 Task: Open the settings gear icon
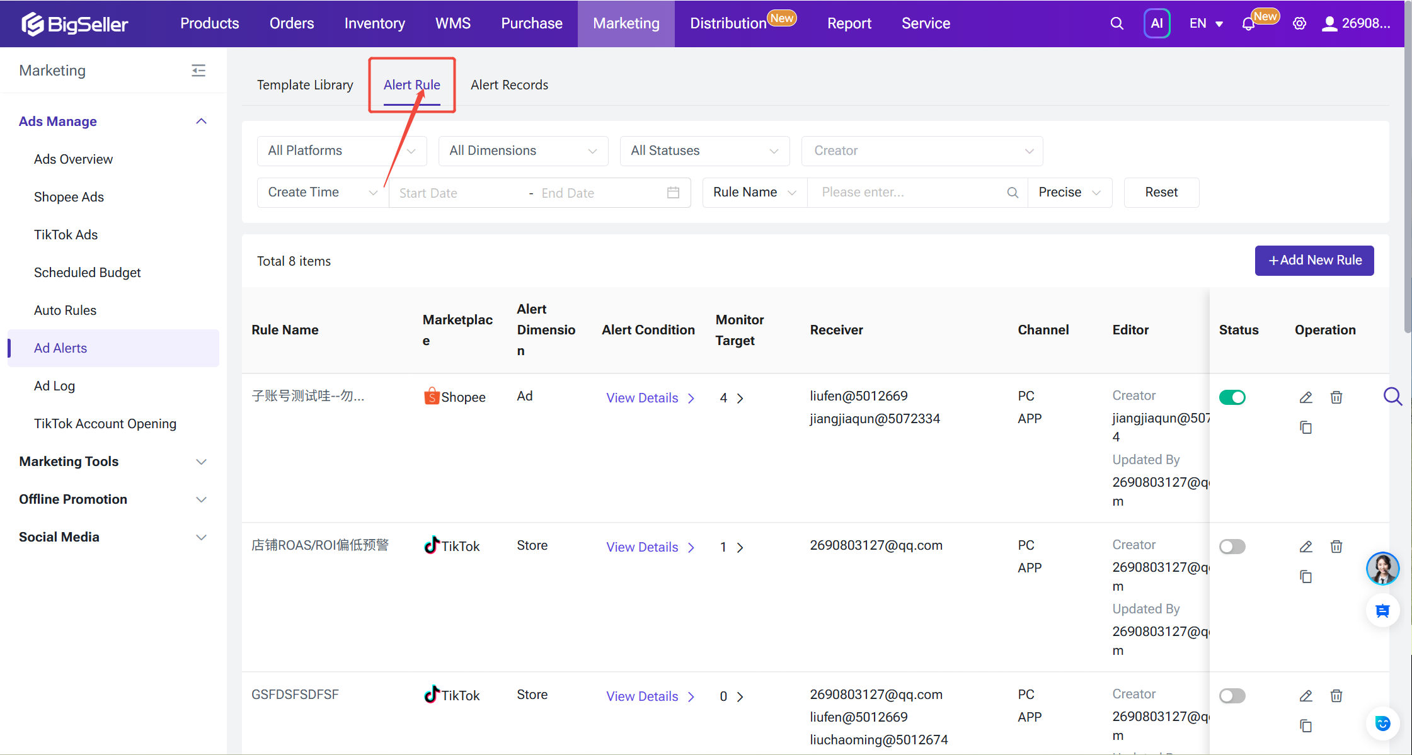point(1299,23)
